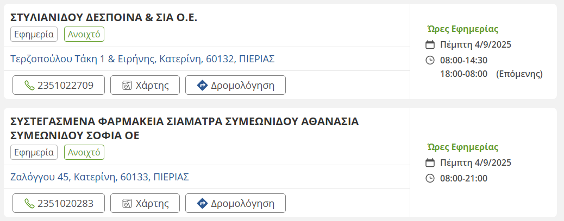
Task: Click clock icon next to 08:00-21:00
Action: [430, 178]
